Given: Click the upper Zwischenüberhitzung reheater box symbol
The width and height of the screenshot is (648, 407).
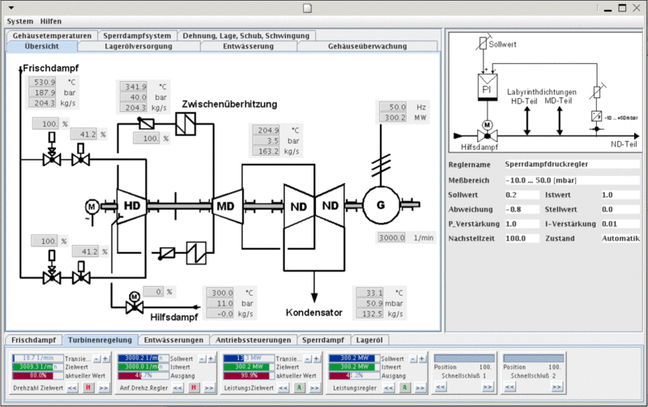Looking at the screenshot, I should pyautogui.click(x=185, y=124).
